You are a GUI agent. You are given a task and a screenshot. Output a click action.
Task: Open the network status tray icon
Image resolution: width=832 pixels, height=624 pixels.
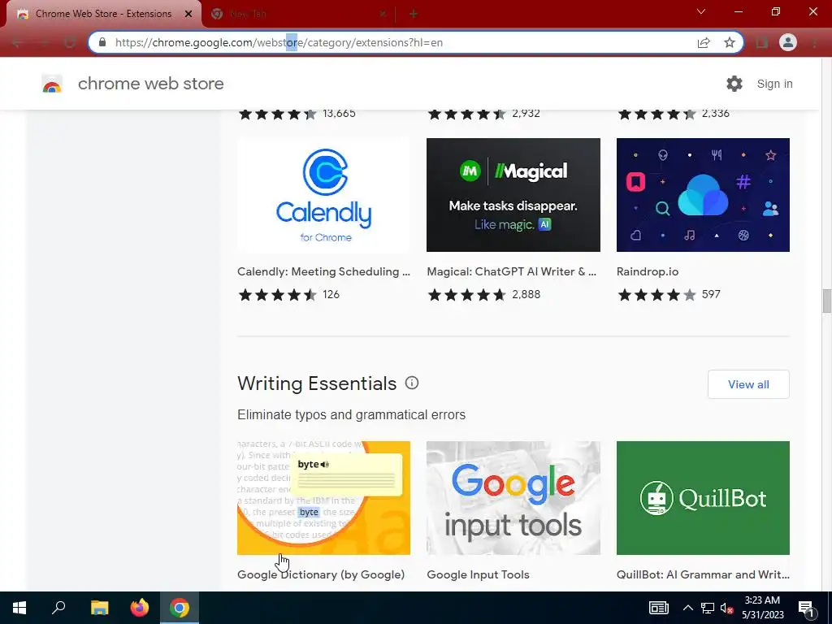(x=708, y=608)
